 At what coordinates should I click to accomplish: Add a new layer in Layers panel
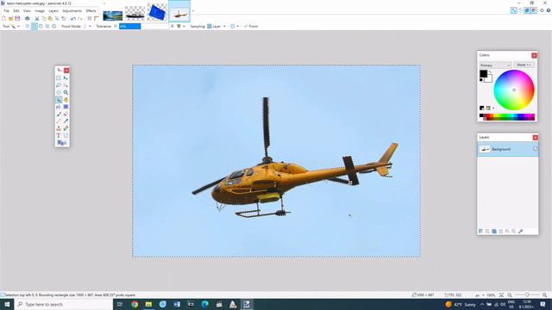tap(480, 232)
